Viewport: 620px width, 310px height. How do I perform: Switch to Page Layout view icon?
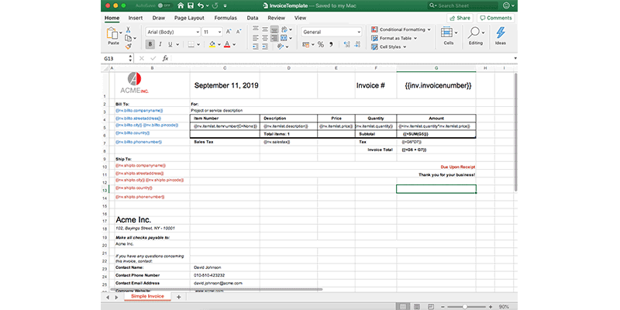coord(417,306)
